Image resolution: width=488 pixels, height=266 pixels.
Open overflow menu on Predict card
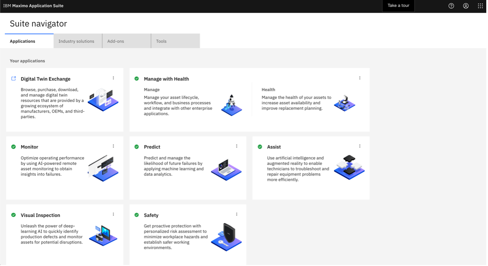[x=236, y=146]
